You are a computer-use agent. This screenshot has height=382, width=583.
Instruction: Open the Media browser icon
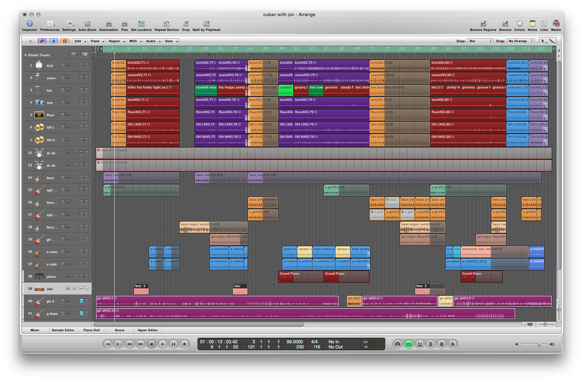[556, 24]
